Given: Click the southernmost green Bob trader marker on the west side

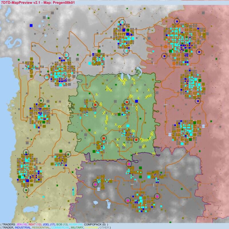Looking at the screenshot, I should coord(26,189).
